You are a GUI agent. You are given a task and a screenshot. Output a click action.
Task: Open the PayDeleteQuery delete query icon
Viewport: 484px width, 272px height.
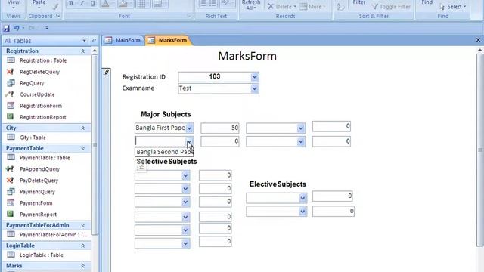[11, 180]
